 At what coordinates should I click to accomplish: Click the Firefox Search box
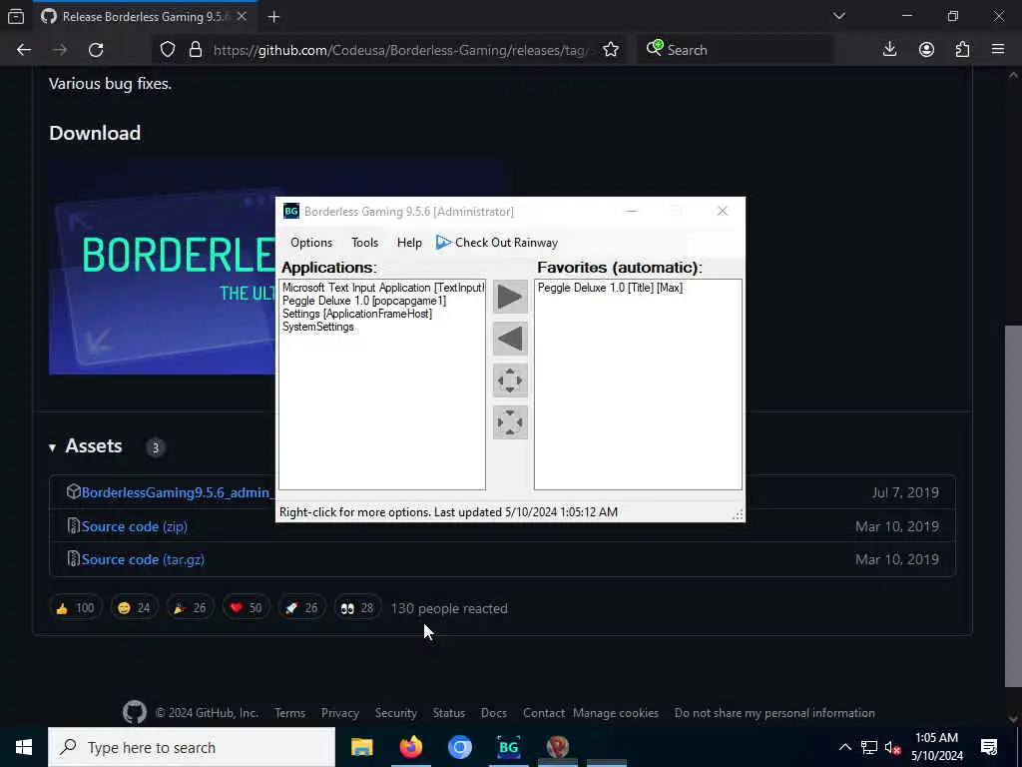[735, 50]
